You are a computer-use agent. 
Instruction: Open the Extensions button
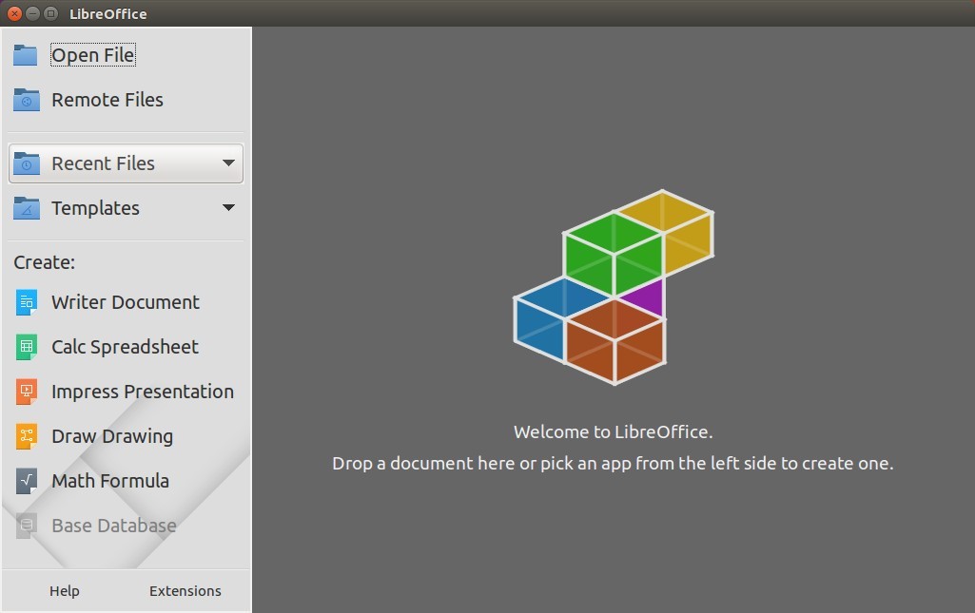pyautogui.click(x=185, y=590)
